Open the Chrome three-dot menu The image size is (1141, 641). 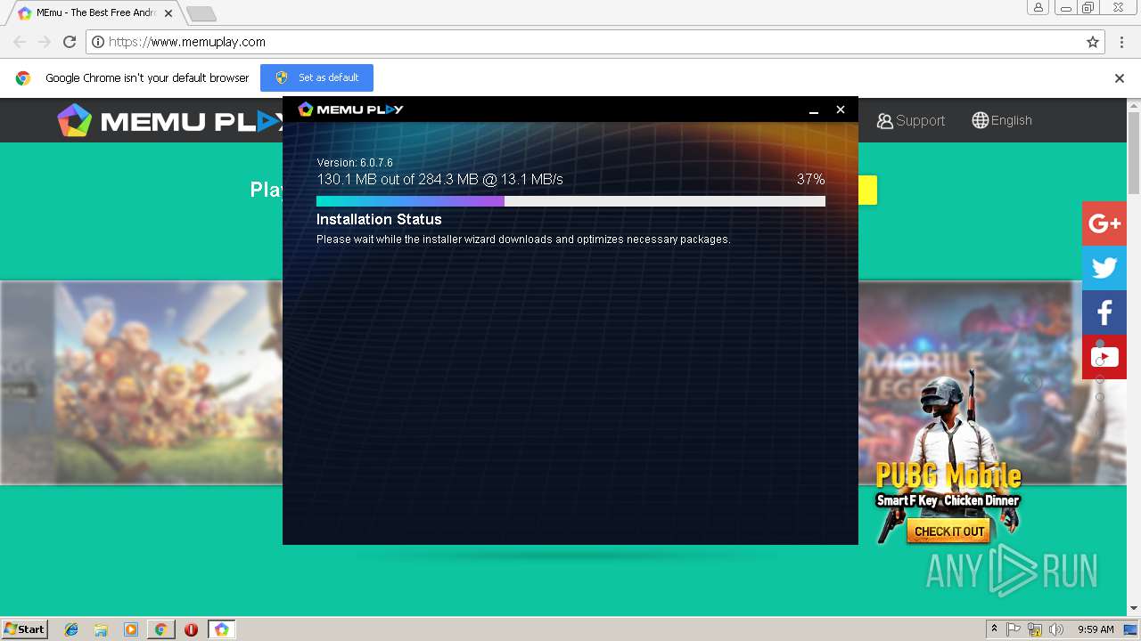click(x=1121, y=42)
